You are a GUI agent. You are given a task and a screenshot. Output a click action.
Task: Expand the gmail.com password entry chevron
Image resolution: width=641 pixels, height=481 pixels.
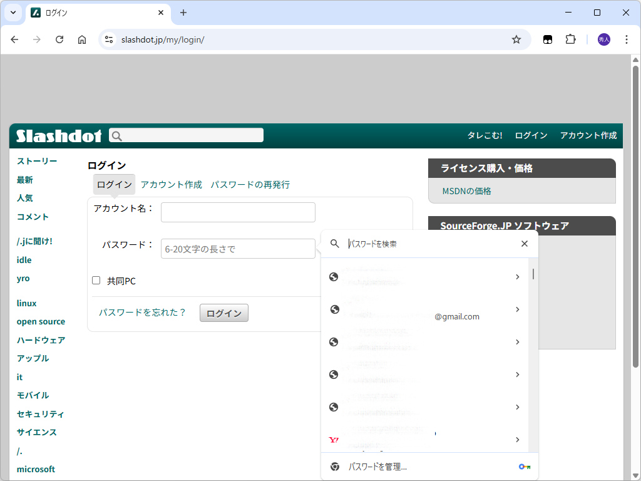[517, 309]
